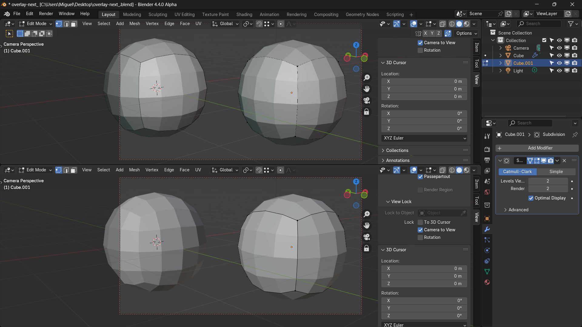The image size is (582, 327).
Task: Open outliner filter dropdown
Action: 572,24
